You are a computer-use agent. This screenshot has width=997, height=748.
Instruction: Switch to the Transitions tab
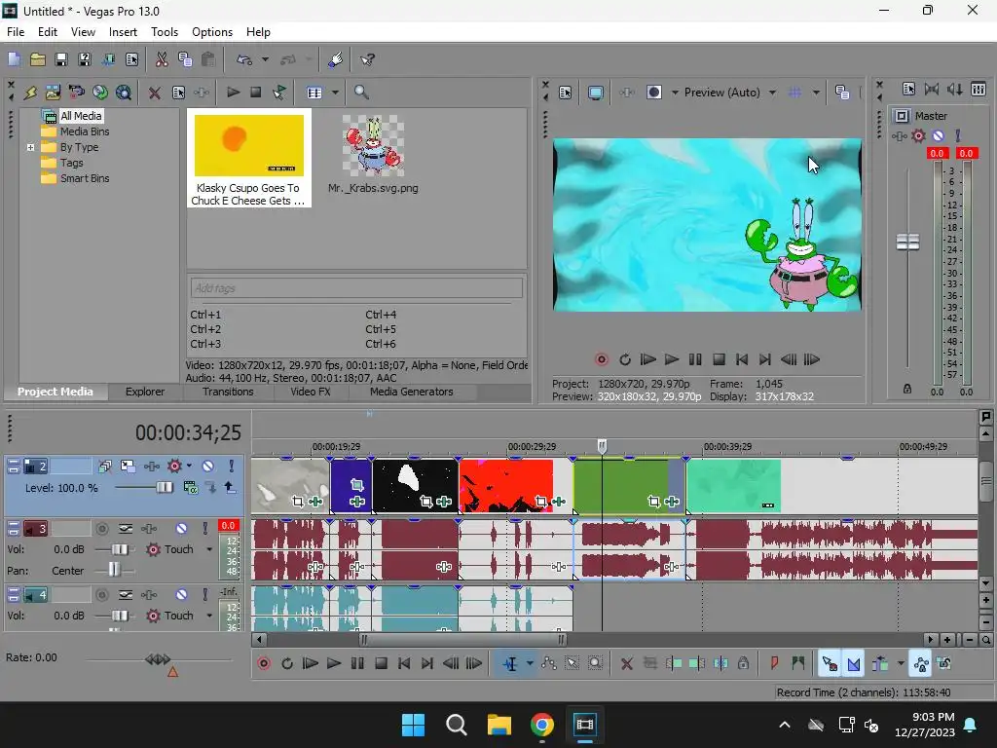click(228, 392)
